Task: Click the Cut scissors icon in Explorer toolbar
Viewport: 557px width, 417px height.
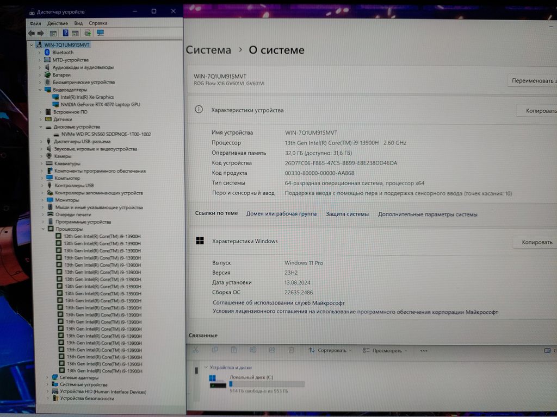Action: coord(195,350)
